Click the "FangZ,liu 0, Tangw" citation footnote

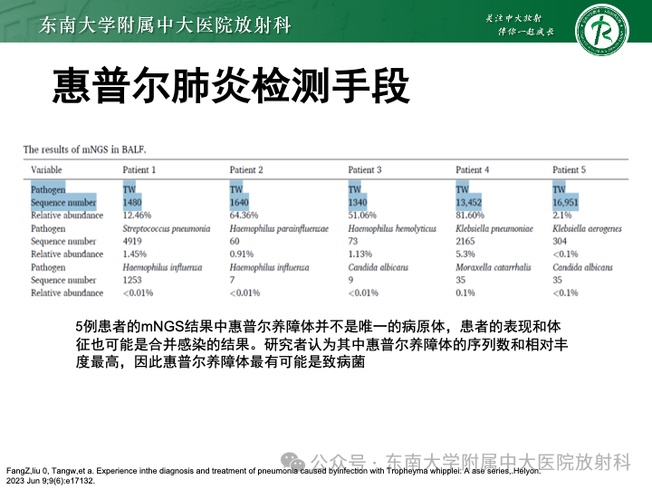273,475
